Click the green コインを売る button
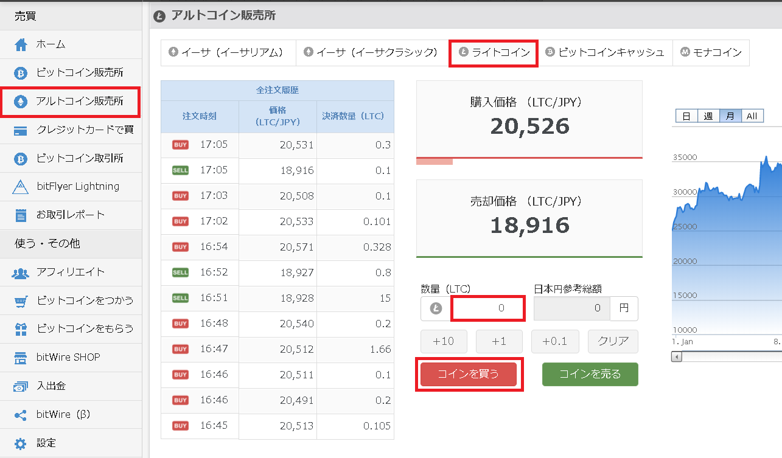The width and height of the screenshot is (782, 458). pyautogui.click(x=590, y=374)
